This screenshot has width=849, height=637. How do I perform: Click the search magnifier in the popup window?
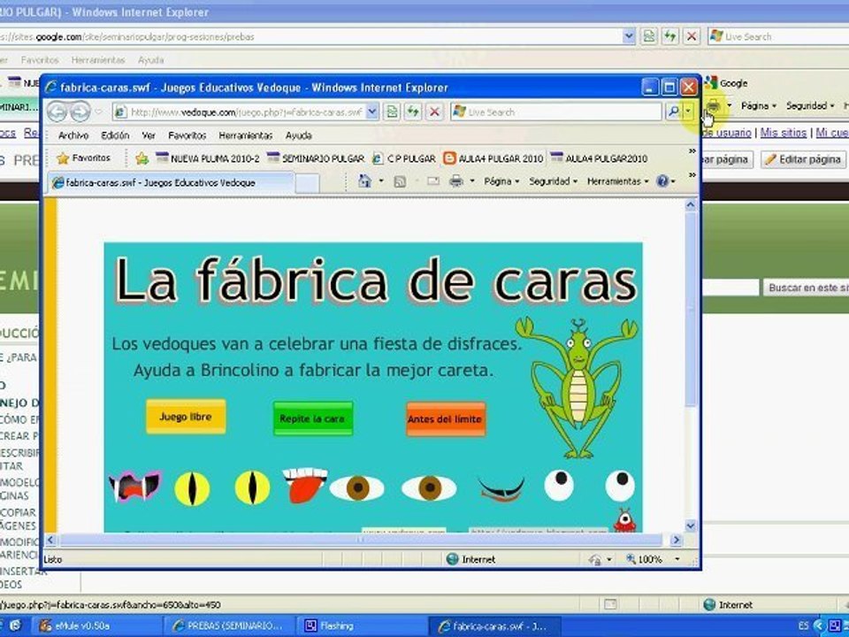[674, 112]
